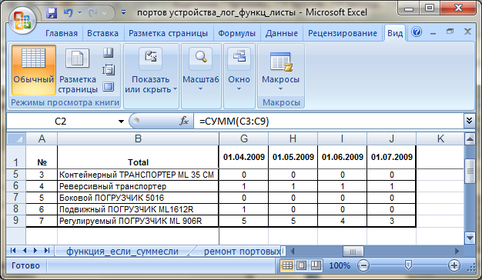Click cell Контейнерный ТРАНСПОРТЕР ML 35 CM
The image size is (482, 280).
(x=138, y=175)
